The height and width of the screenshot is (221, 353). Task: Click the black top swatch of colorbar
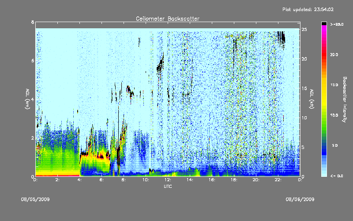tap(324, 23)
